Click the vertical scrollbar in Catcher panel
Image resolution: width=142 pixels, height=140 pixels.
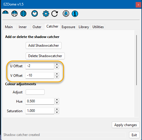point(137,60)
